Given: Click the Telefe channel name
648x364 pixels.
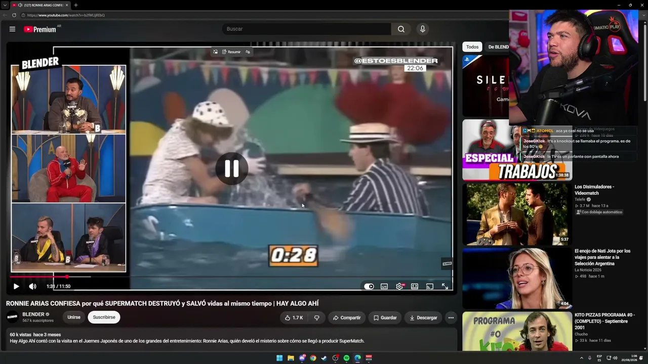Looking at the screenshot, I should [580, 199].
